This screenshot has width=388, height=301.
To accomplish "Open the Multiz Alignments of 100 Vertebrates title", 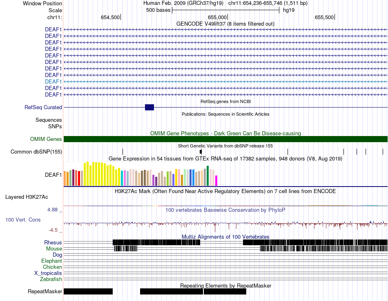I will point(225,237).
